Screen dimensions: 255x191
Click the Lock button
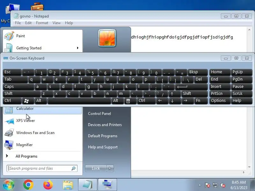pos(96,168)
